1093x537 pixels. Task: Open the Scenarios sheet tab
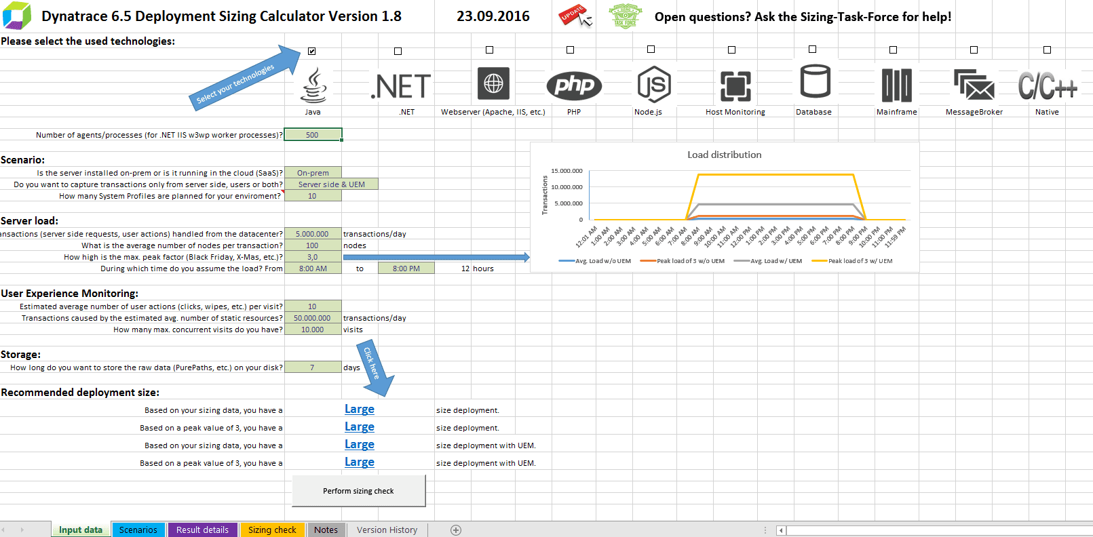(x=138, y=530)
